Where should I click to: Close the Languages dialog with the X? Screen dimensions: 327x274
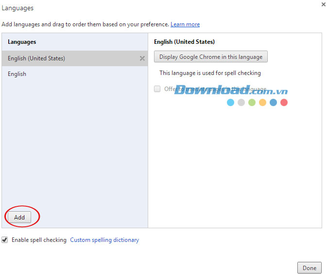(324, 4)
